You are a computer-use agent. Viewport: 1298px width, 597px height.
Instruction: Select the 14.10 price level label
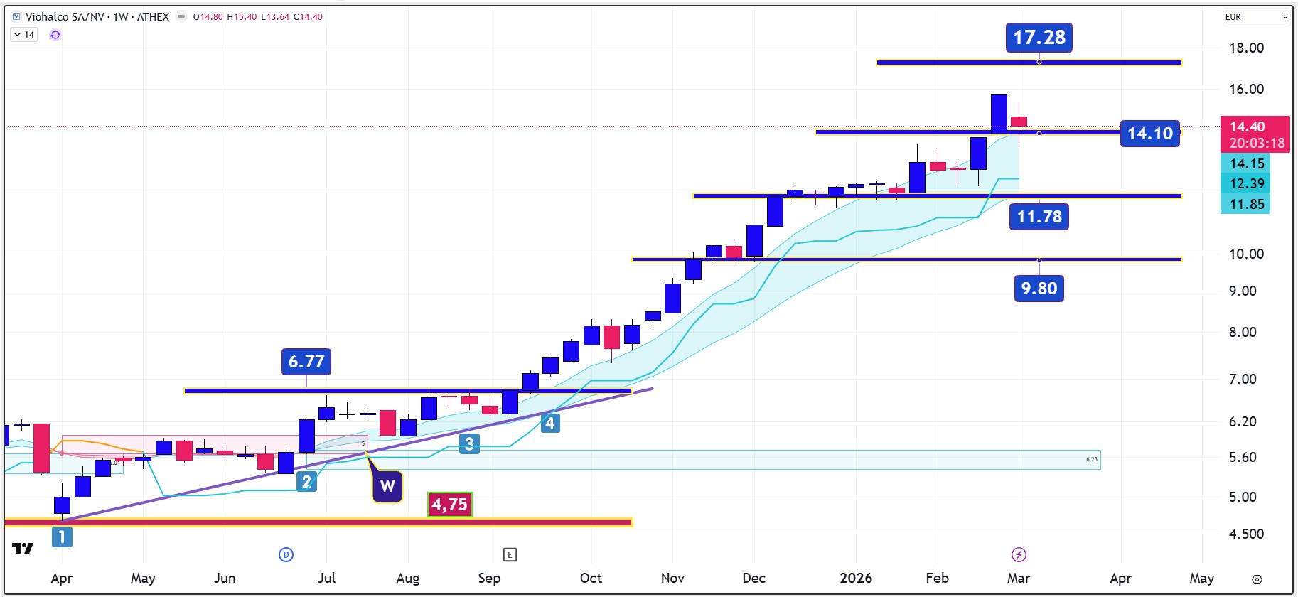click(1149, 134)
